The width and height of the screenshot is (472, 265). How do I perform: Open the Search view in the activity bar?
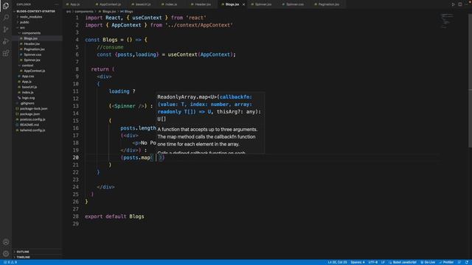(6, 18)
